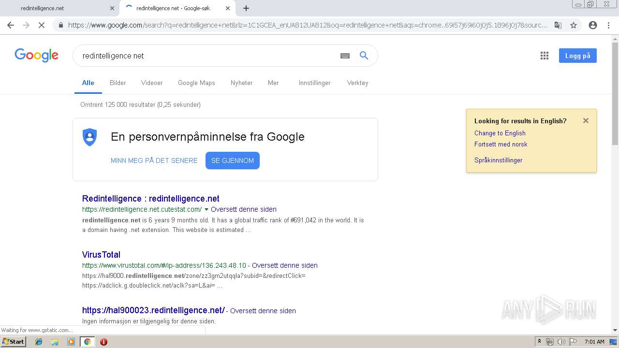Launch Internet Explorer from the taskbar
Image resolution: width=619 pixels, height=348 pixels.
39,342
